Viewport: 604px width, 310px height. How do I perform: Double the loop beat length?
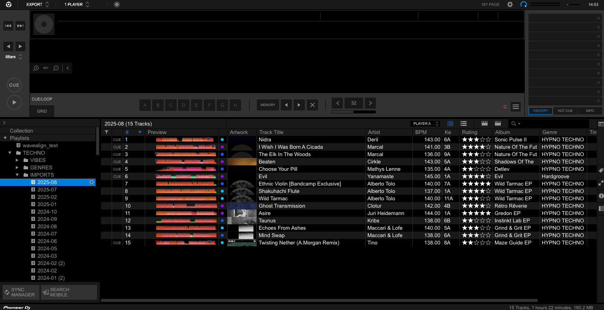[x=370, y=103]
